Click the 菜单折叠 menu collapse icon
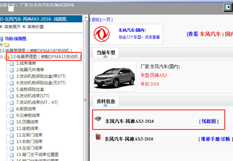The height and width of the screenshot is (161, 233). pos(24,27)
